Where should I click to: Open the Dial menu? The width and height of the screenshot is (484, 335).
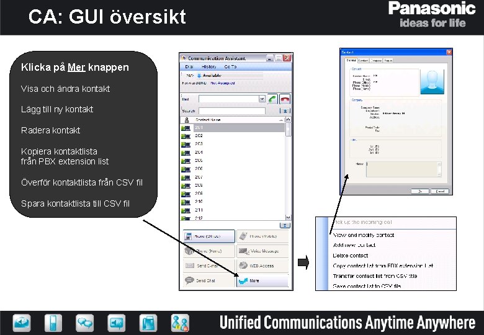tap(189, 66)
